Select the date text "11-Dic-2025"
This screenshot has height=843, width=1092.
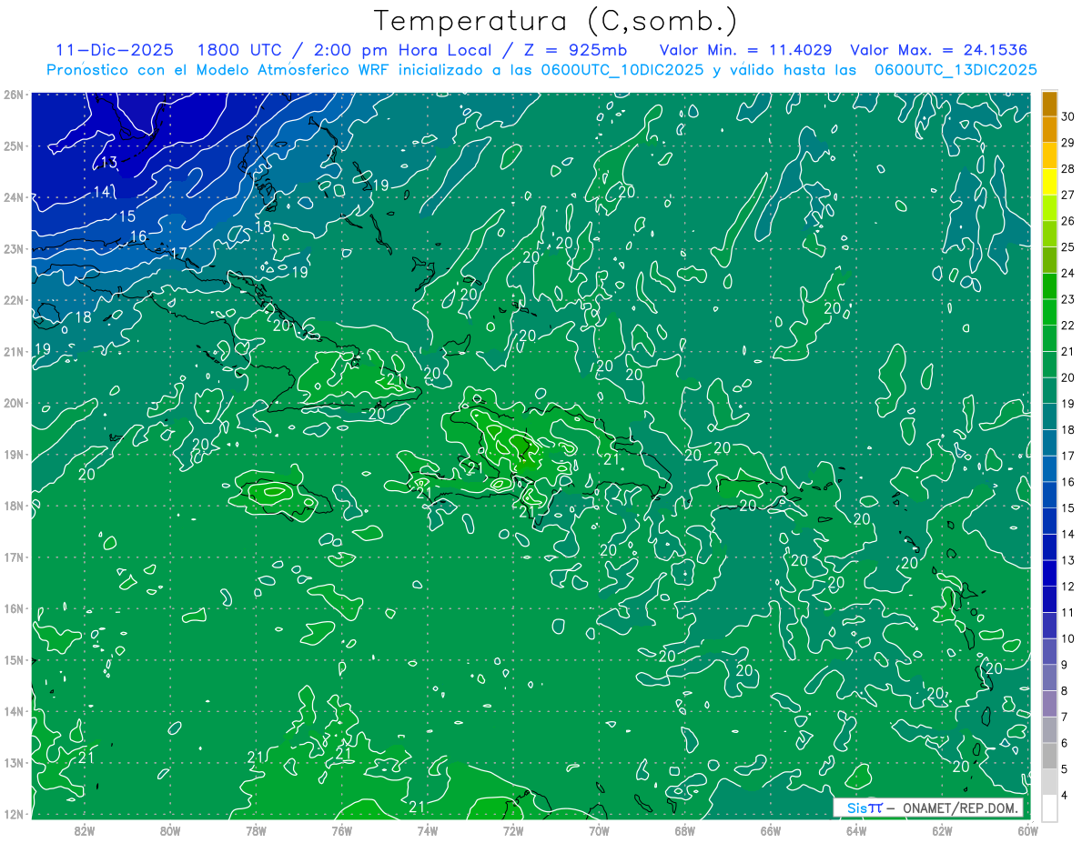114,50
